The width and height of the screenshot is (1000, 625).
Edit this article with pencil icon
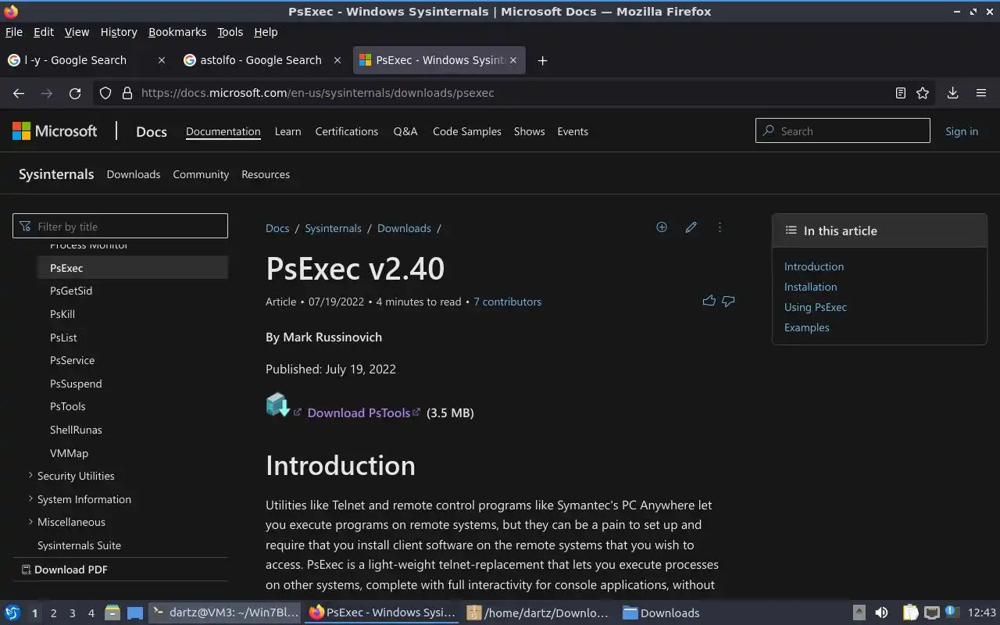[x=691, y=227]
